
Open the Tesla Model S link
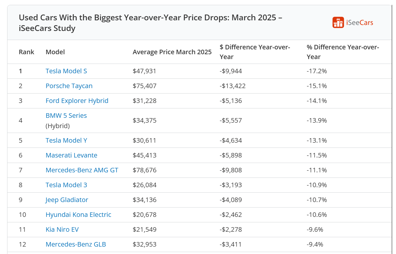click(x=66, y=71)
